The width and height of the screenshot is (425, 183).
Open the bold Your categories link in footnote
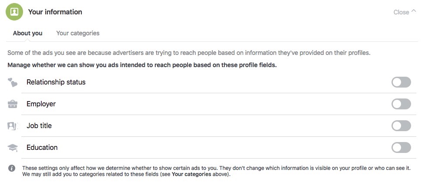coord(191,174)
